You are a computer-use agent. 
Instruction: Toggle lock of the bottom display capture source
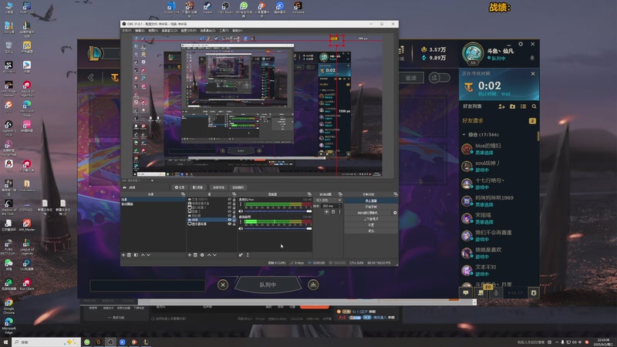(x=234, y=224)
